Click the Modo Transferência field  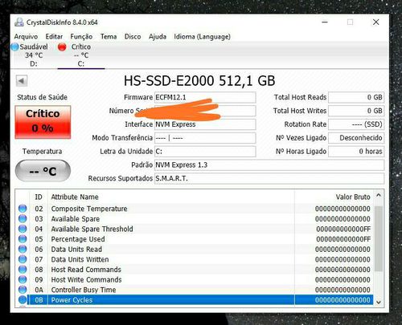(205, 138)
